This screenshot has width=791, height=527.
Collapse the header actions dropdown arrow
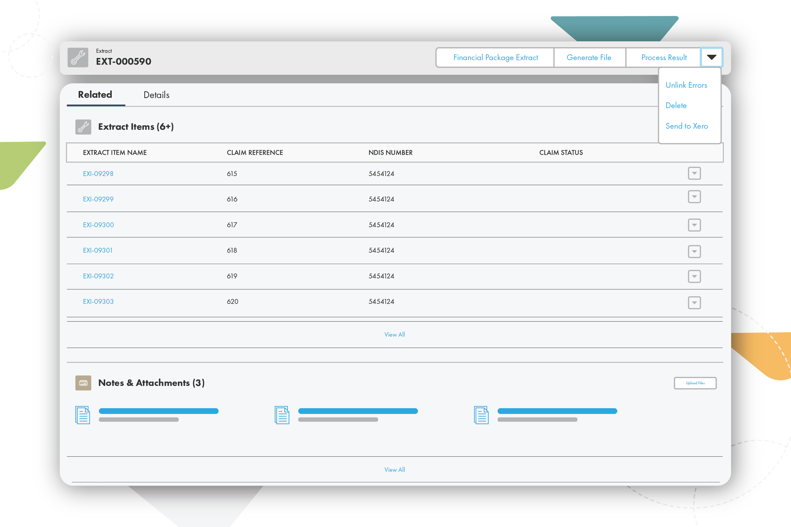point(711,57)
